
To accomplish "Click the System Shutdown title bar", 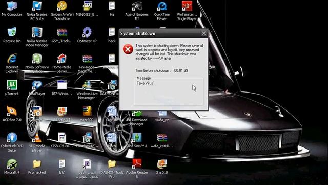I will (x=163, y=33).
